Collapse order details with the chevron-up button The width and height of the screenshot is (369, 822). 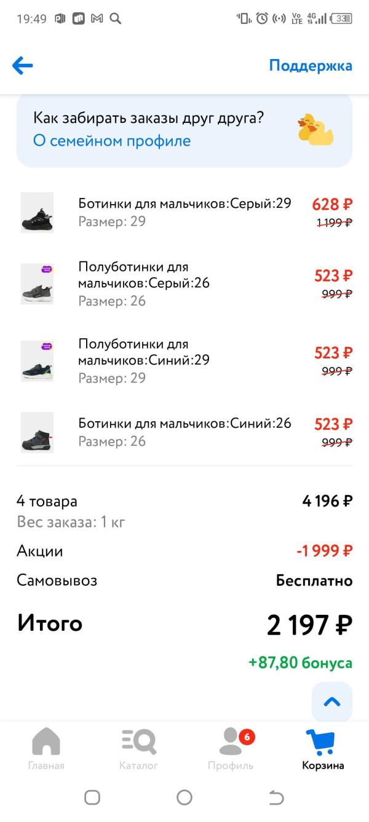[332, 701]
